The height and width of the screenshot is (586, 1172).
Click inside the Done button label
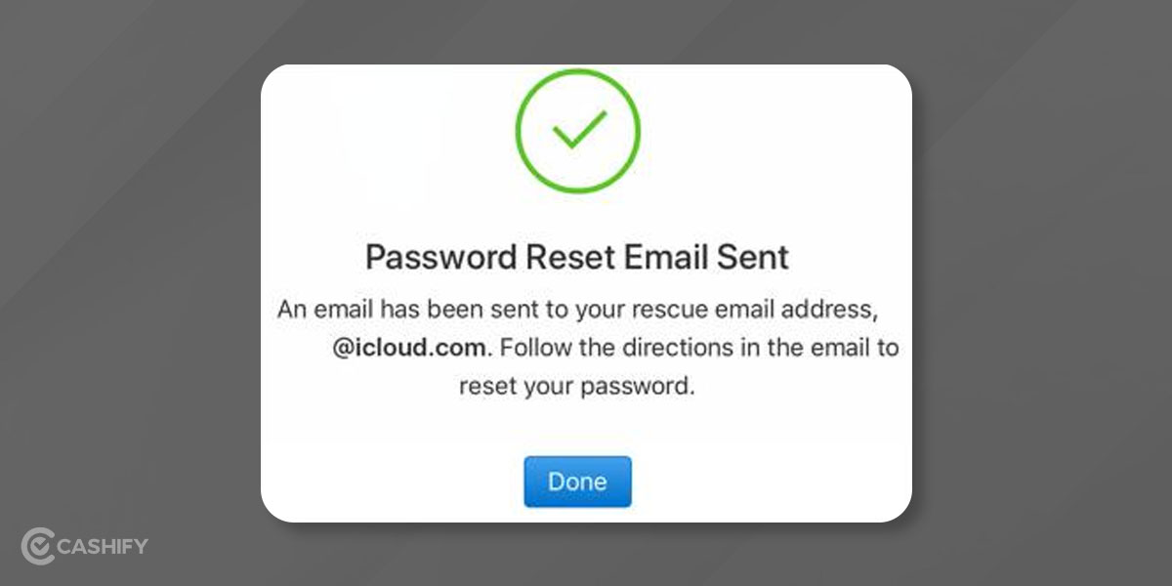(577, 481)
